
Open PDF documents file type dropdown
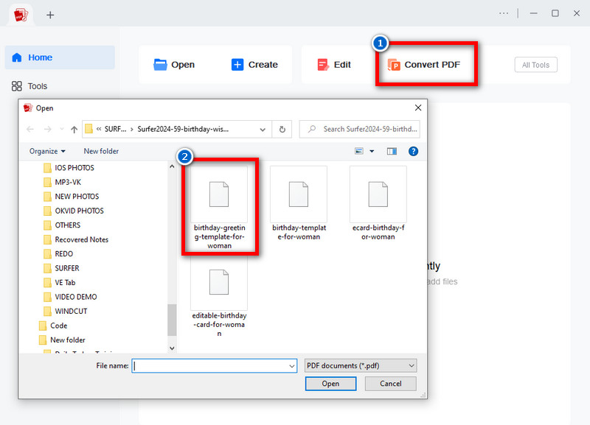point(361,365)
